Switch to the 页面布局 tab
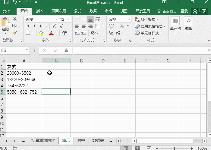This screenshot has width=211, height=150. [59, 11]
